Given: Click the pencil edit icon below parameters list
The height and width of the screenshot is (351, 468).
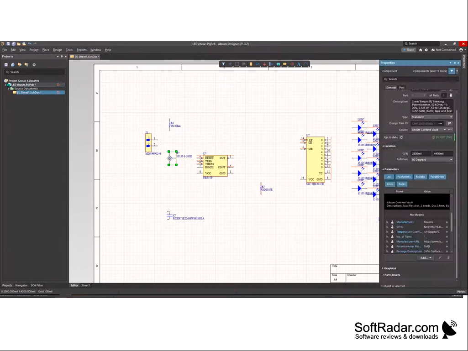Looking at the screenshot, I should click(440, 257).
